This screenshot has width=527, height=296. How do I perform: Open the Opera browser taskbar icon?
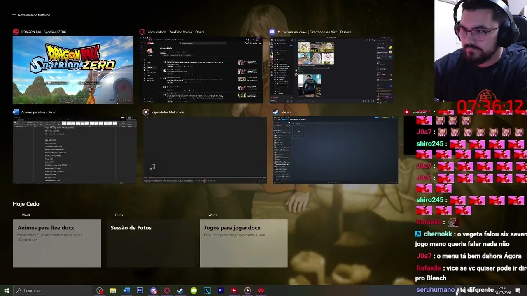point(167,291)
